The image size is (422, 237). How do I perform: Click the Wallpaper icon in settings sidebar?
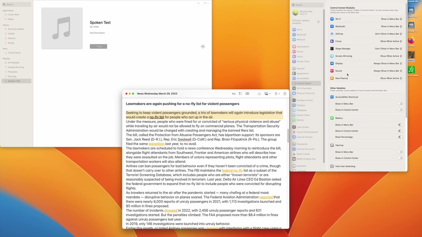click(294, 110)
